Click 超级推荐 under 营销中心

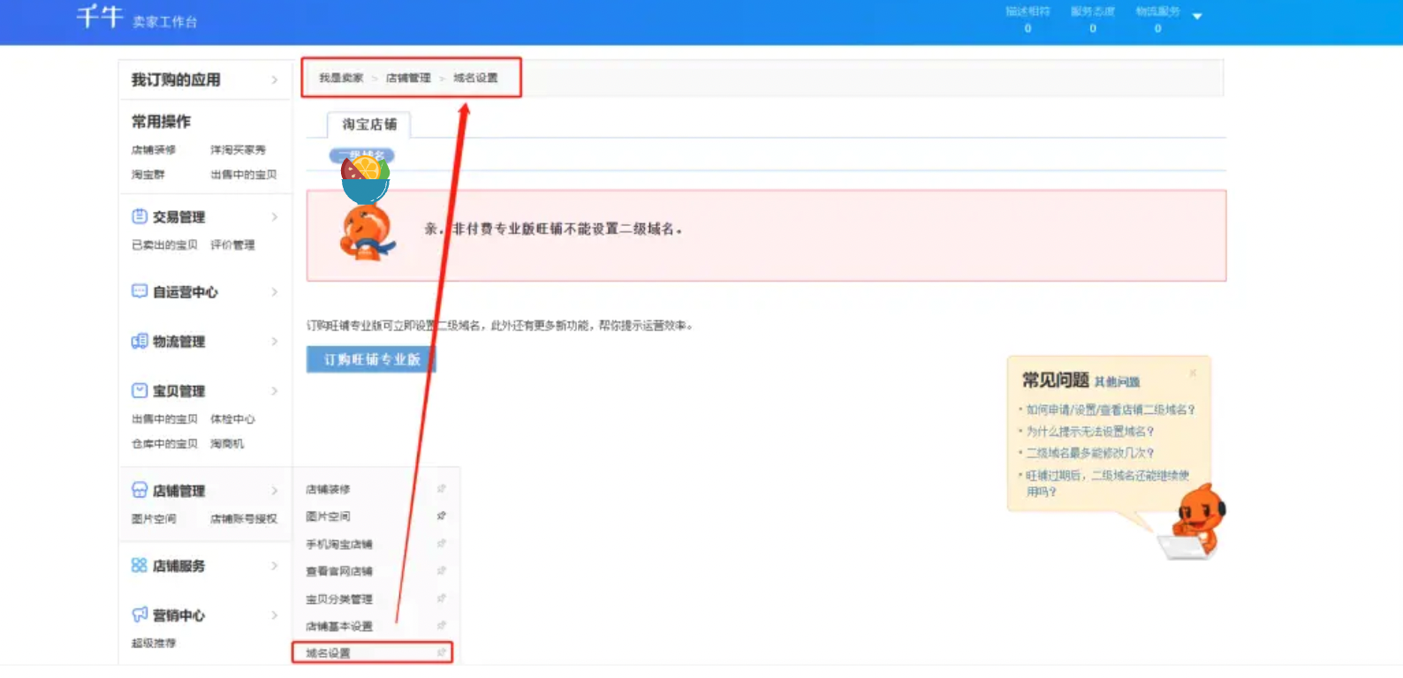(x=154, y=643)
